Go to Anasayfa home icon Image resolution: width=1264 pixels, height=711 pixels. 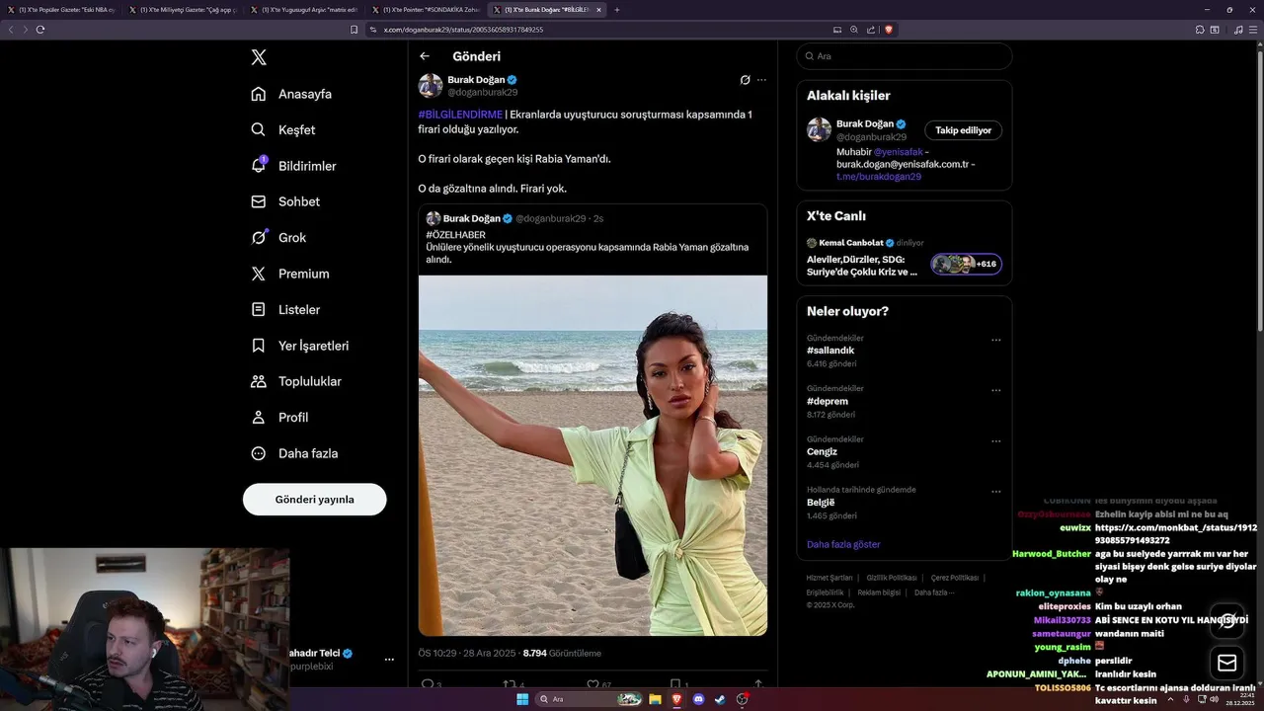pos(259,94)
